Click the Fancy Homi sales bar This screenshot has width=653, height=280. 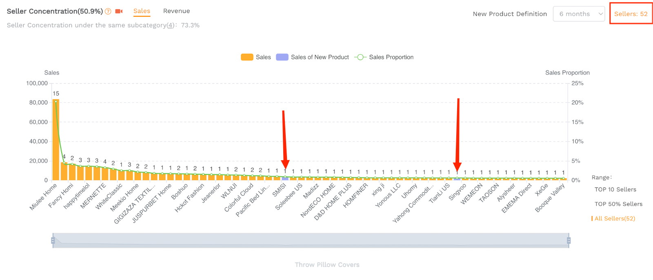pyautogui.click(x=64, y=171)
